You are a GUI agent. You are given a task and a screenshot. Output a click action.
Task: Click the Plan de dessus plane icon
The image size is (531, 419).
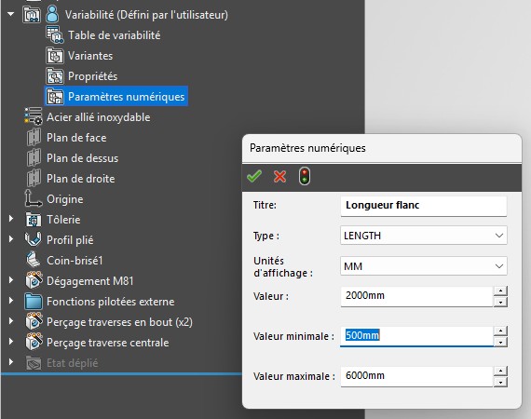coord(34,158)
